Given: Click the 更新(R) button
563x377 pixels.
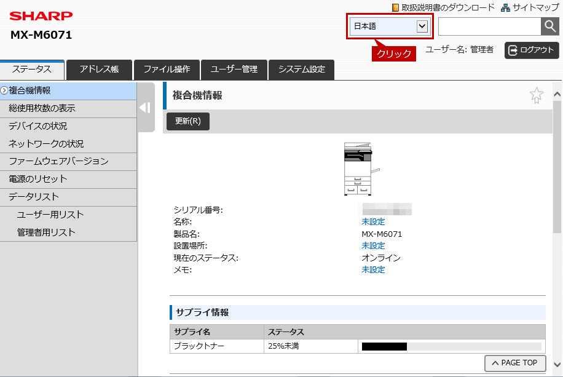Looking at the screenshot, I should pos(188,121).
